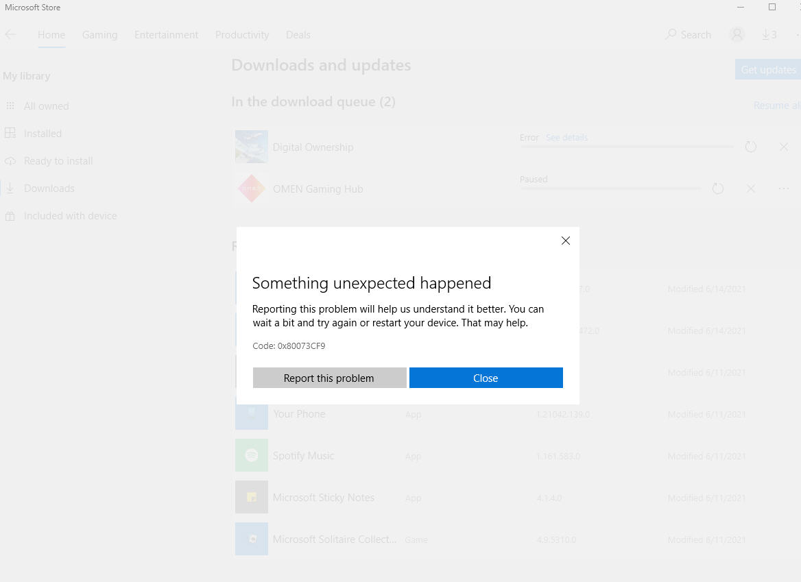
Task: Click Microsoft Solitaire Collection app icon
Action: click(x=251, y=539)
